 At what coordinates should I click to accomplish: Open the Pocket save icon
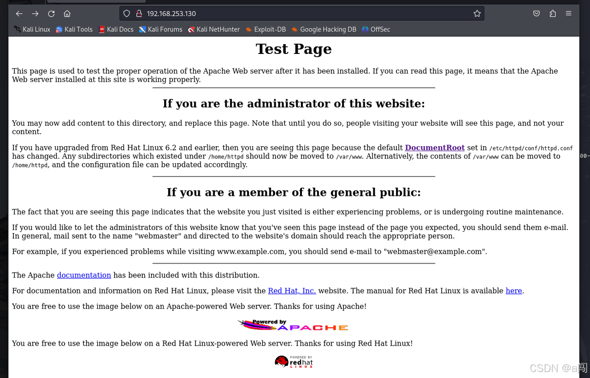pyautogui.click(x=537, y=13)
